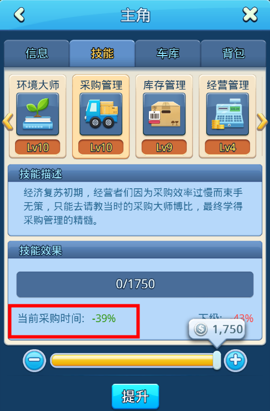The width and height of the screenshot is (270, 411).
Task: Decrease amount with the minus button
Action: pyautogui.click(x=34, y=360)
